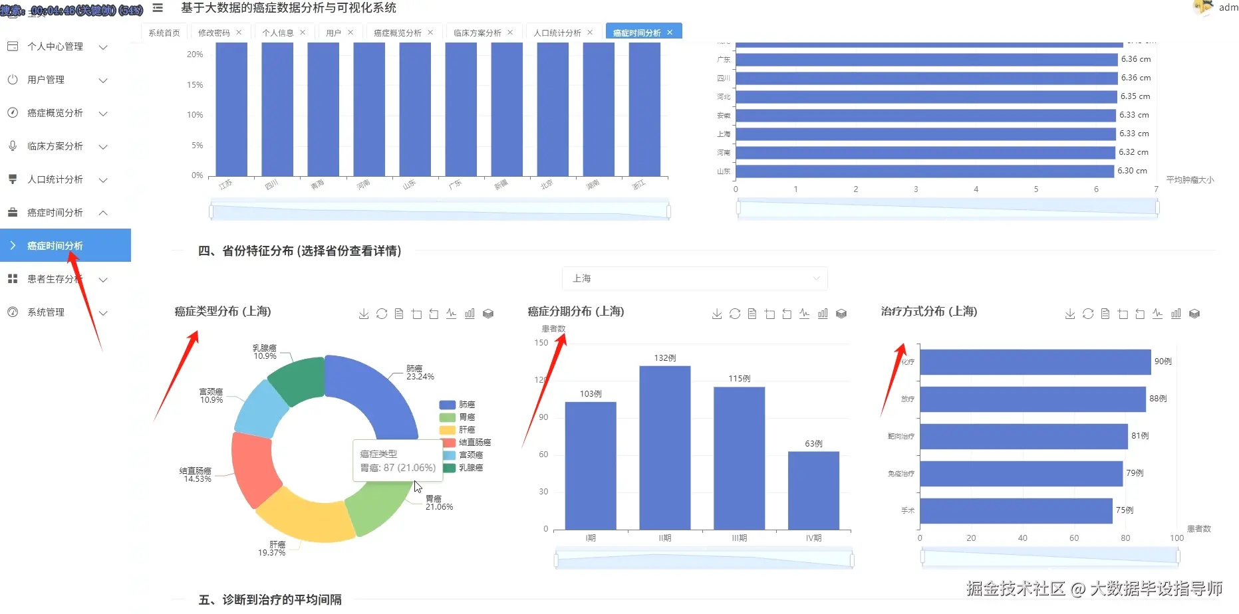Click the 手术 bar showing 75例
This screenshot has height=614, width=1239.
(1016, 511)
